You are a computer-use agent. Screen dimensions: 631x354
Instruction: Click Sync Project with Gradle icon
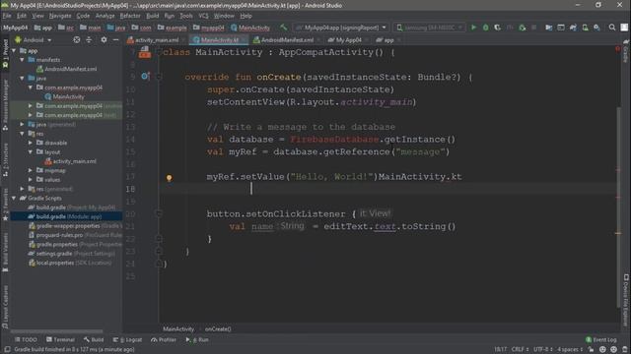tap(573, 28)
